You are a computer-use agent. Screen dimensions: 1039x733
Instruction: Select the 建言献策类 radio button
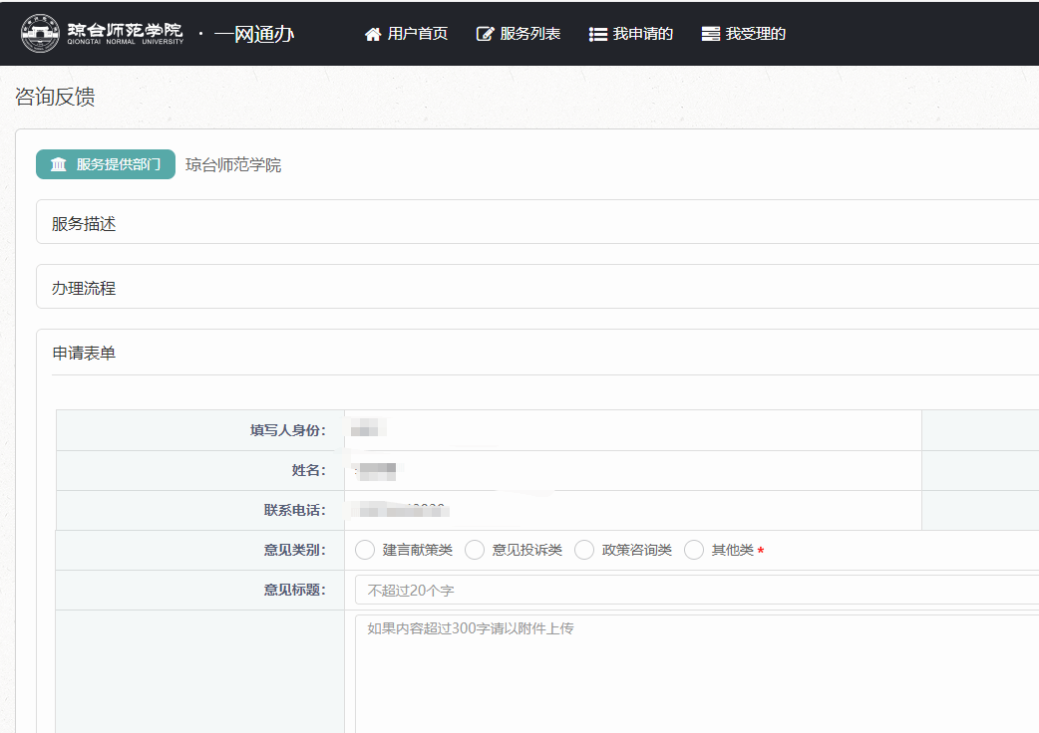point(365,550)
